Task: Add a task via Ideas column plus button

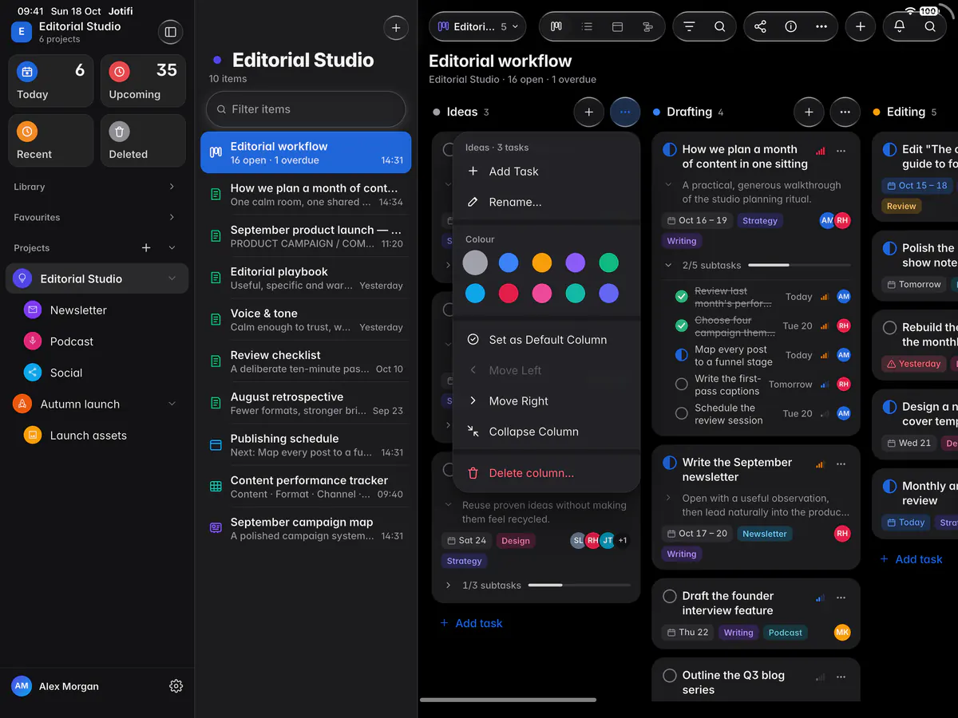Action: click(x=589, y=112)
